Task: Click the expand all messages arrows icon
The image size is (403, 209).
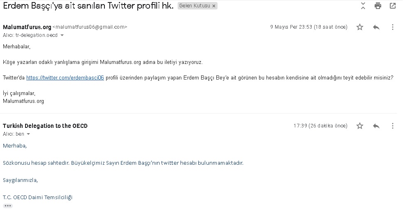Action: (363, 6)
